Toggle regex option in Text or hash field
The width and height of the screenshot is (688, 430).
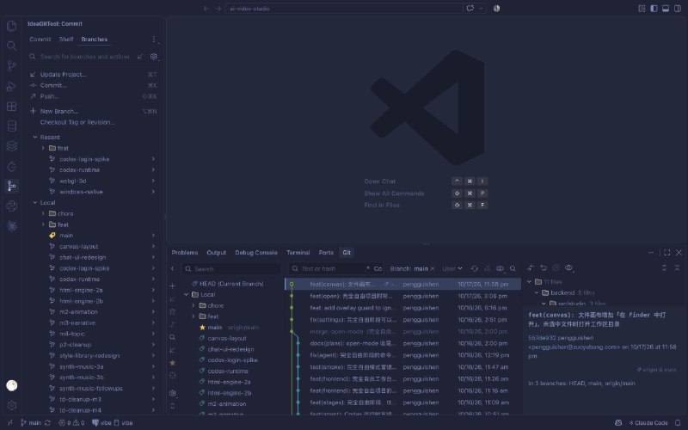click(368, 268)
